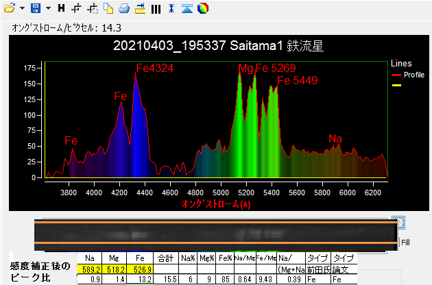432x285 pixels.
Task: Select the yellow 518.2 cell under Mg
Action: (x=114, y=269)
